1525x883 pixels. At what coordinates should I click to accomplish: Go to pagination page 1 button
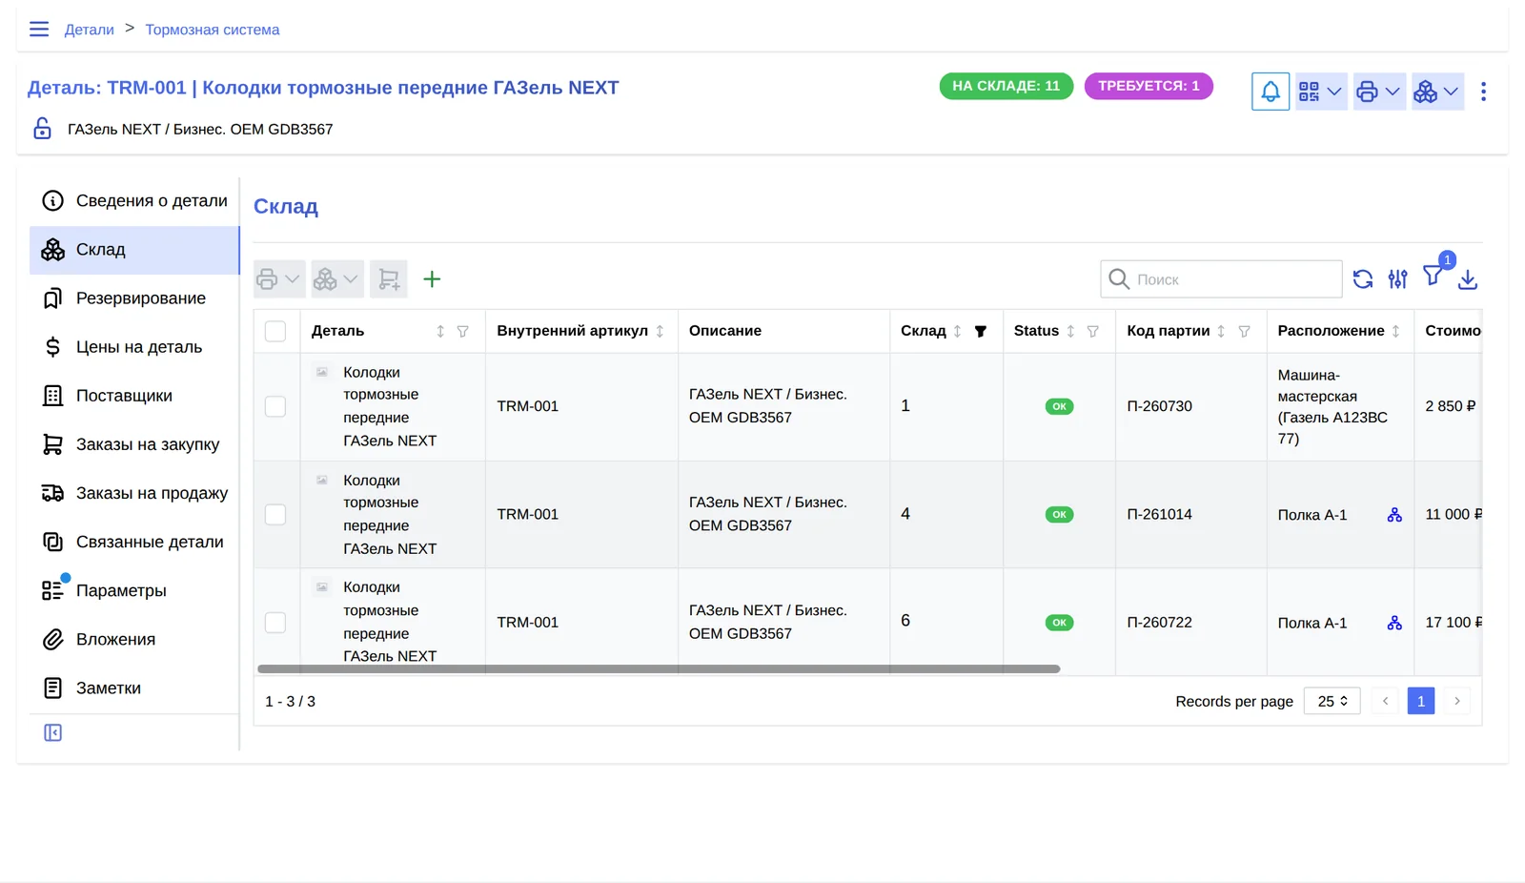click(x=1421, y=701)
